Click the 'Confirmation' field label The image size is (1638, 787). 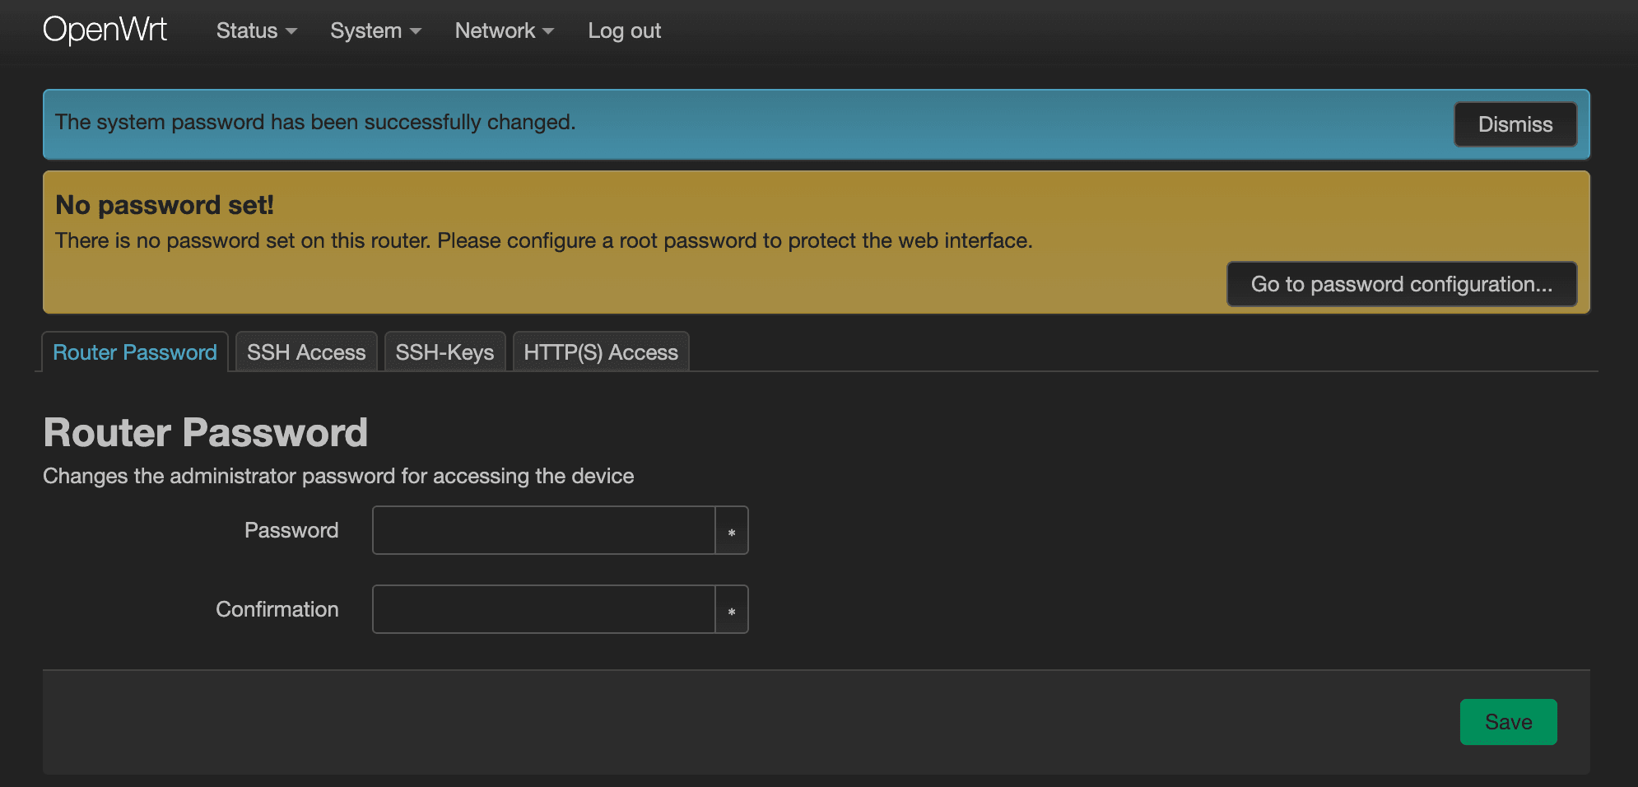(x=277, y=609)
